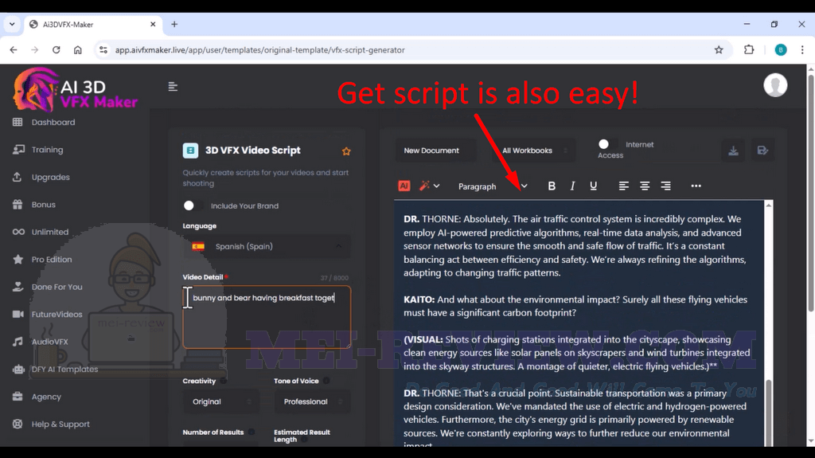Click the Unlimited infinity icon
Screen dimensions: 815x458
18,232
